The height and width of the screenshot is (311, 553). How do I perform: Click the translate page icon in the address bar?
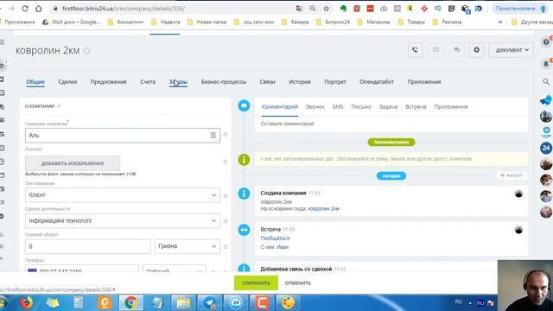[x=299, y=9]
